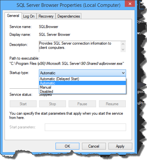Click description scrollbar down arrow

[x=123, y=50]
